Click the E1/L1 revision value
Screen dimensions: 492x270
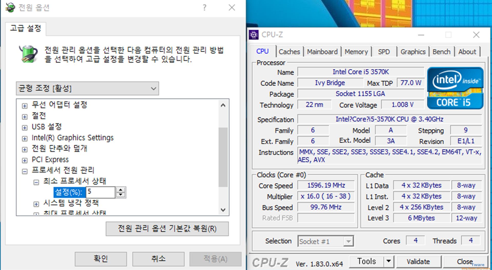coord(466,141)
